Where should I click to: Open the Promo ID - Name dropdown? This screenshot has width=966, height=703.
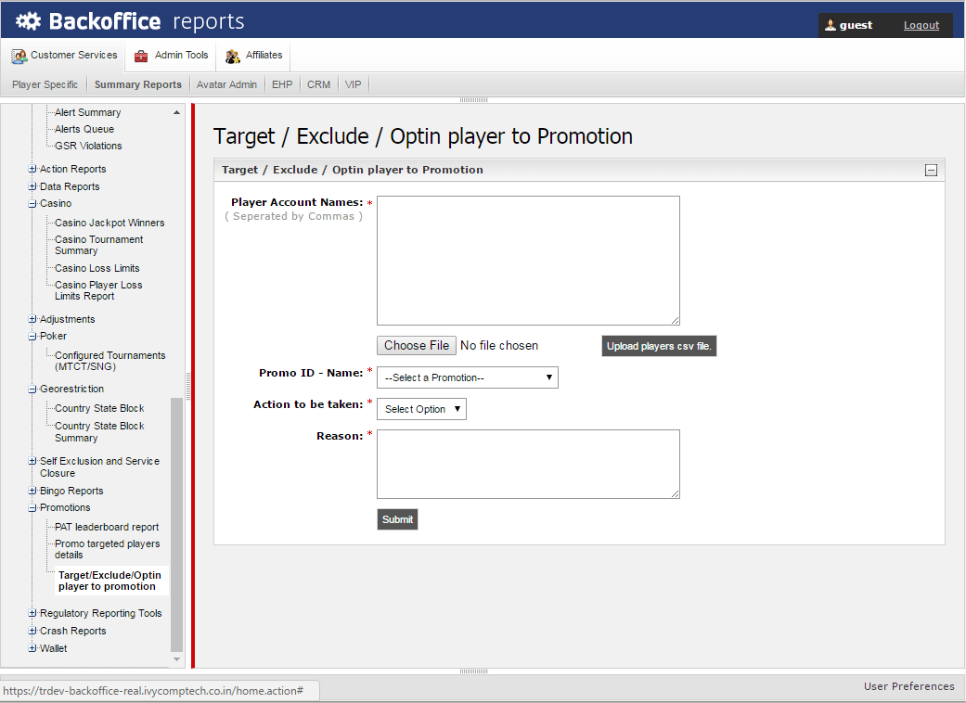[468, 377]
